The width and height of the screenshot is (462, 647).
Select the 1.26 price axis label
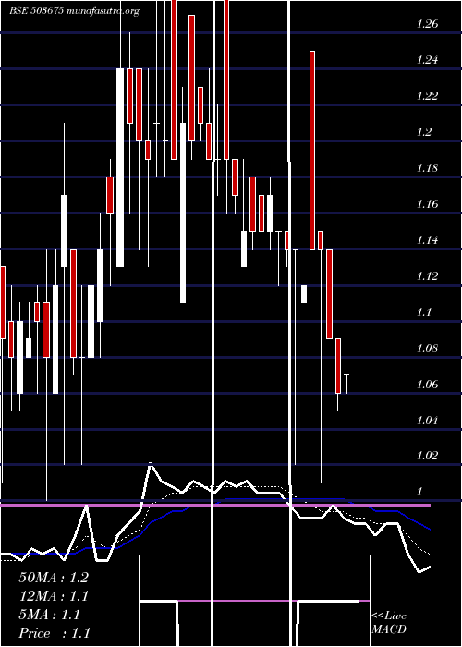427,24
